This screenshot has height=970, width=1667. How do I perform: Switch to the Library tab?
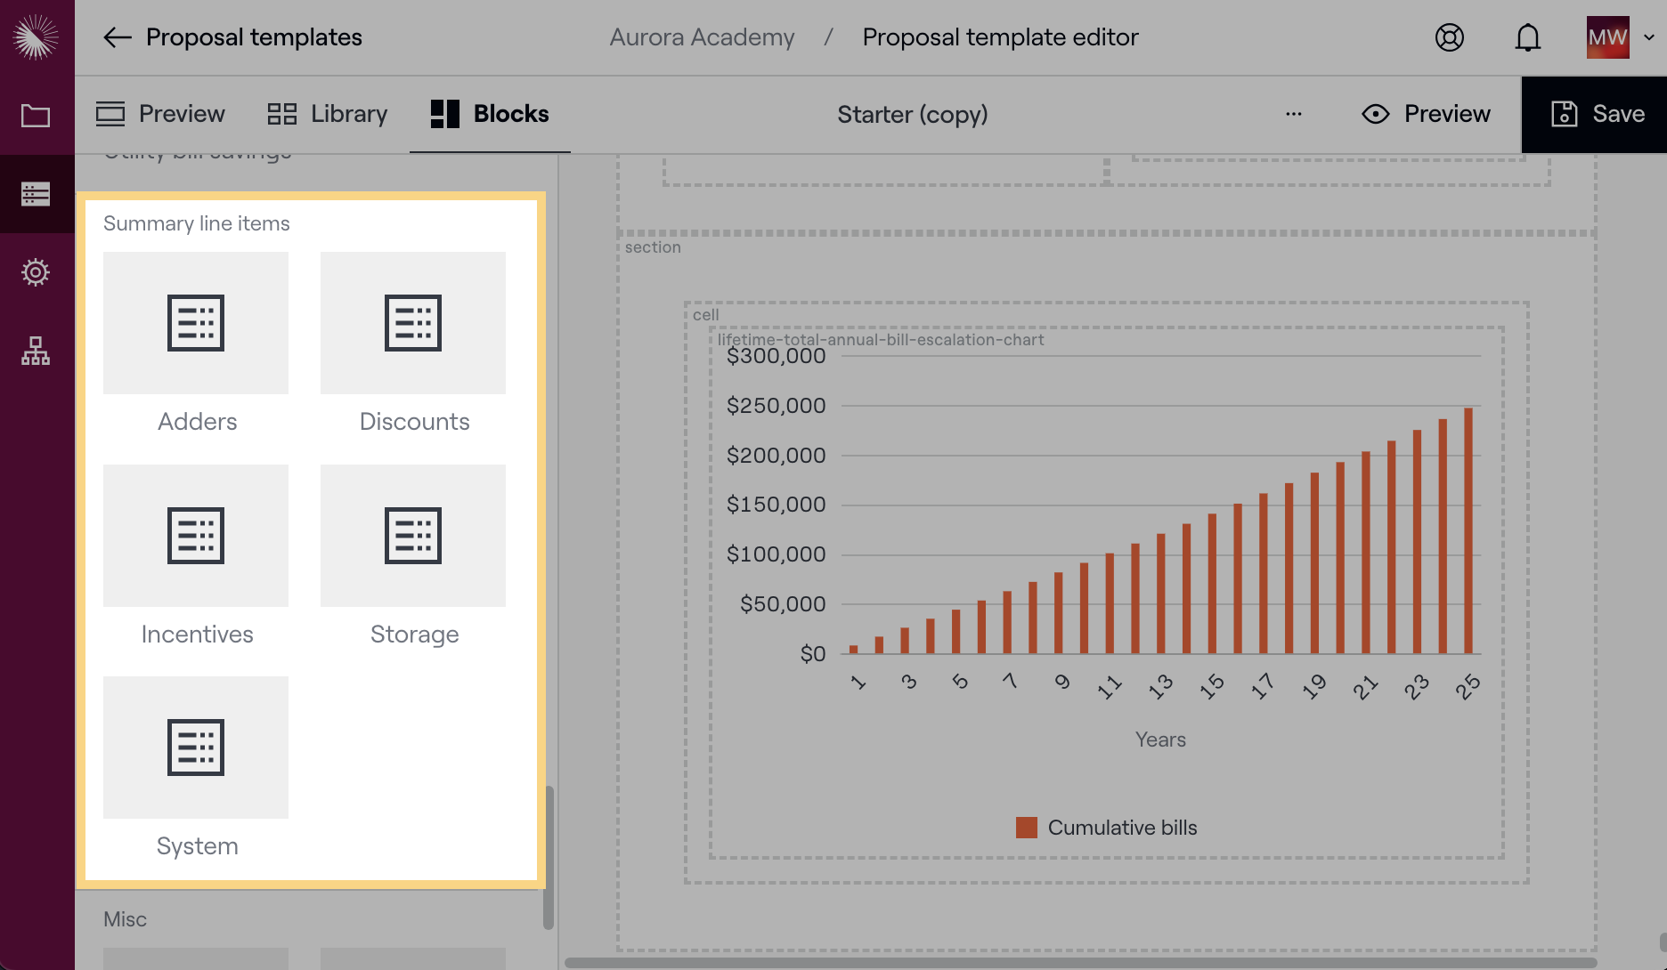coord(328,114)
